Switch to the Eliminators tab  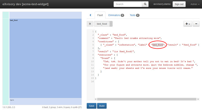click(116, 15)
